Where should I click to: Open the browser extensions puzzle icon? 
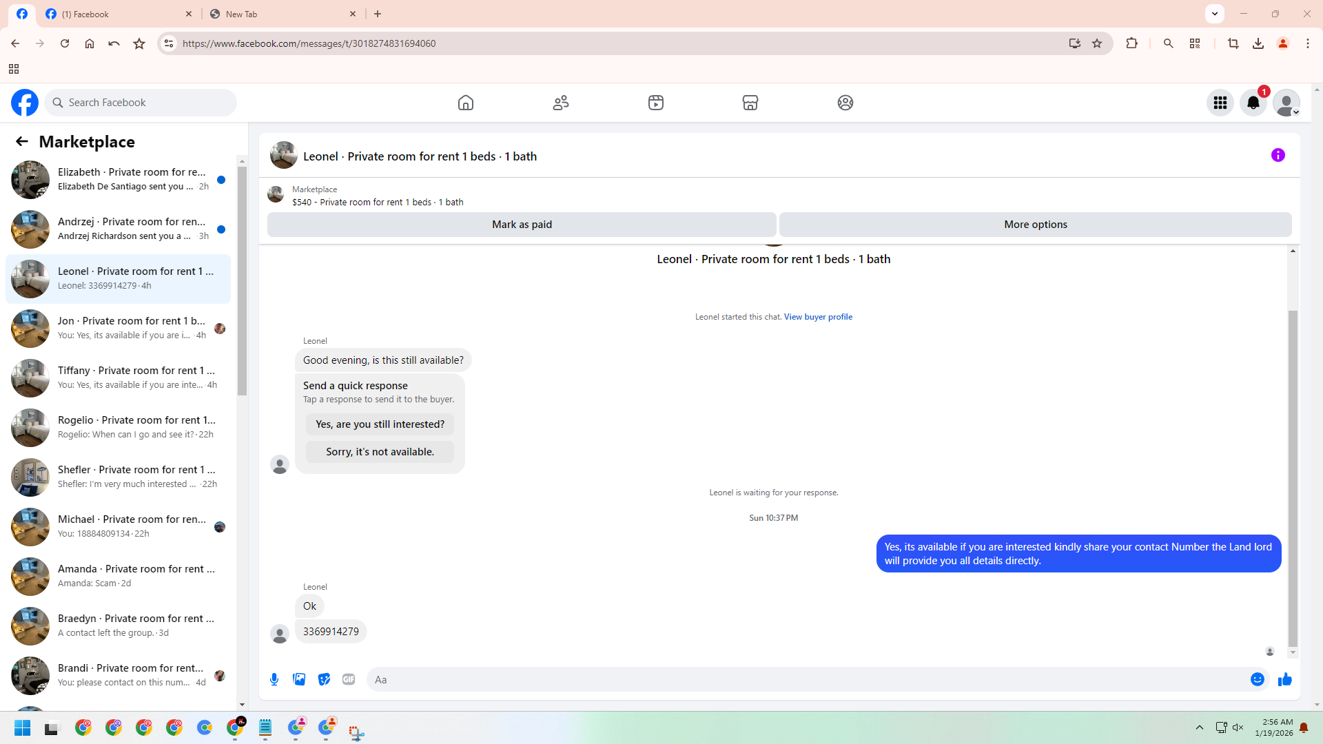1131,43
